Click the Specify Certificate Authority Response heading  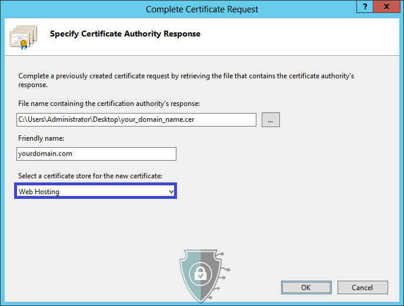click(x=125, y=34)
